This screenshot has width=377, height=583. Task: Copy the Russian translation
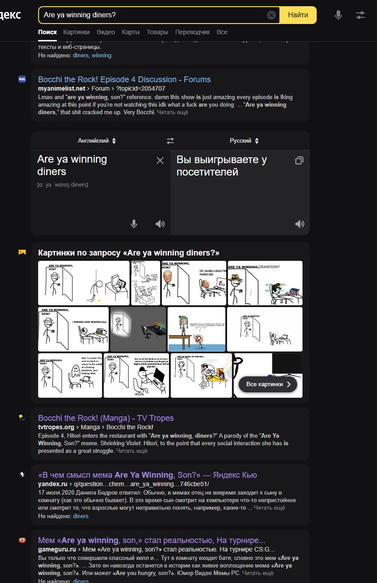pyautogui.click(x=299, y=160)
